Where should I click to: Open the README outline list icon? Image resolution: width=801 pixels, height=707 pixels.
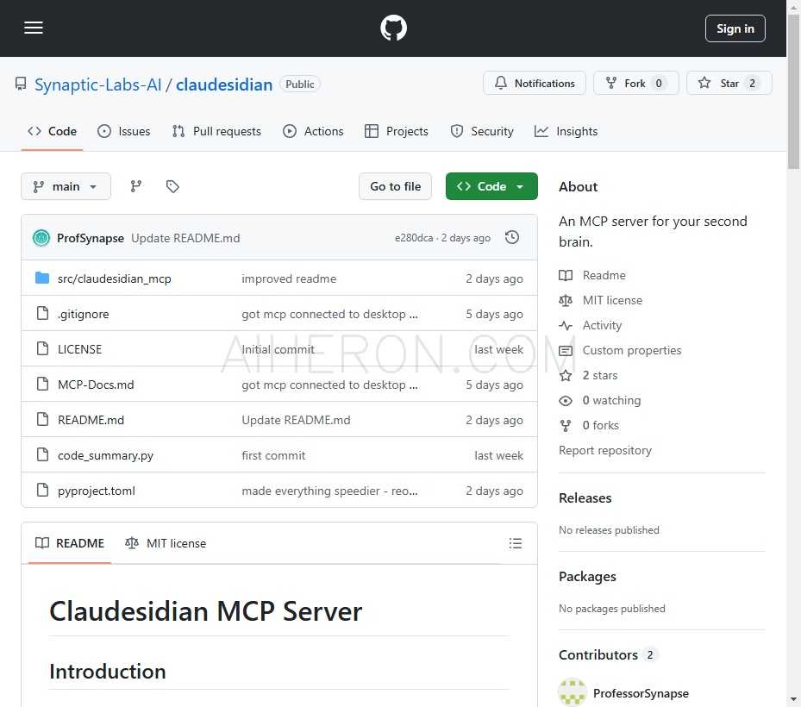[x=516, y=543]
